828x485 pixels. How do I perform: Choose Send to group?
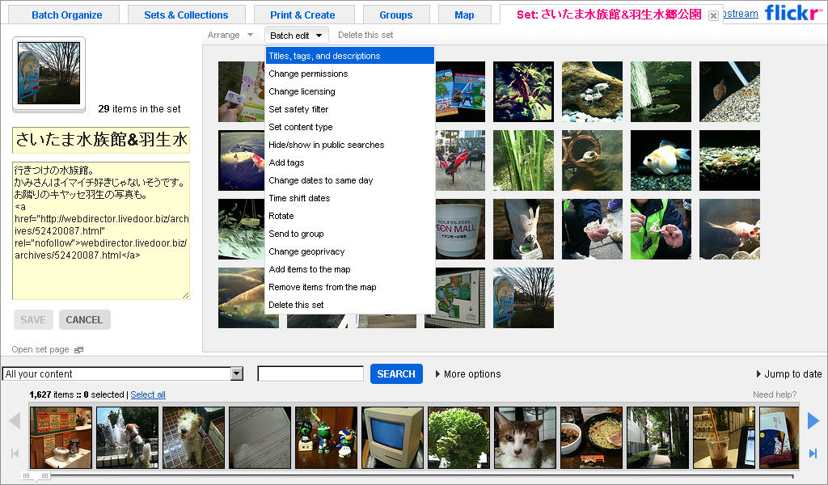(349, 234)
